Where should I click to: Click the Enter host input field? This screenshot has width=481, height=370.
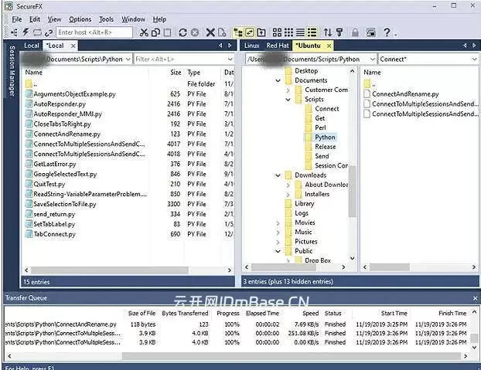pos(94,32)
